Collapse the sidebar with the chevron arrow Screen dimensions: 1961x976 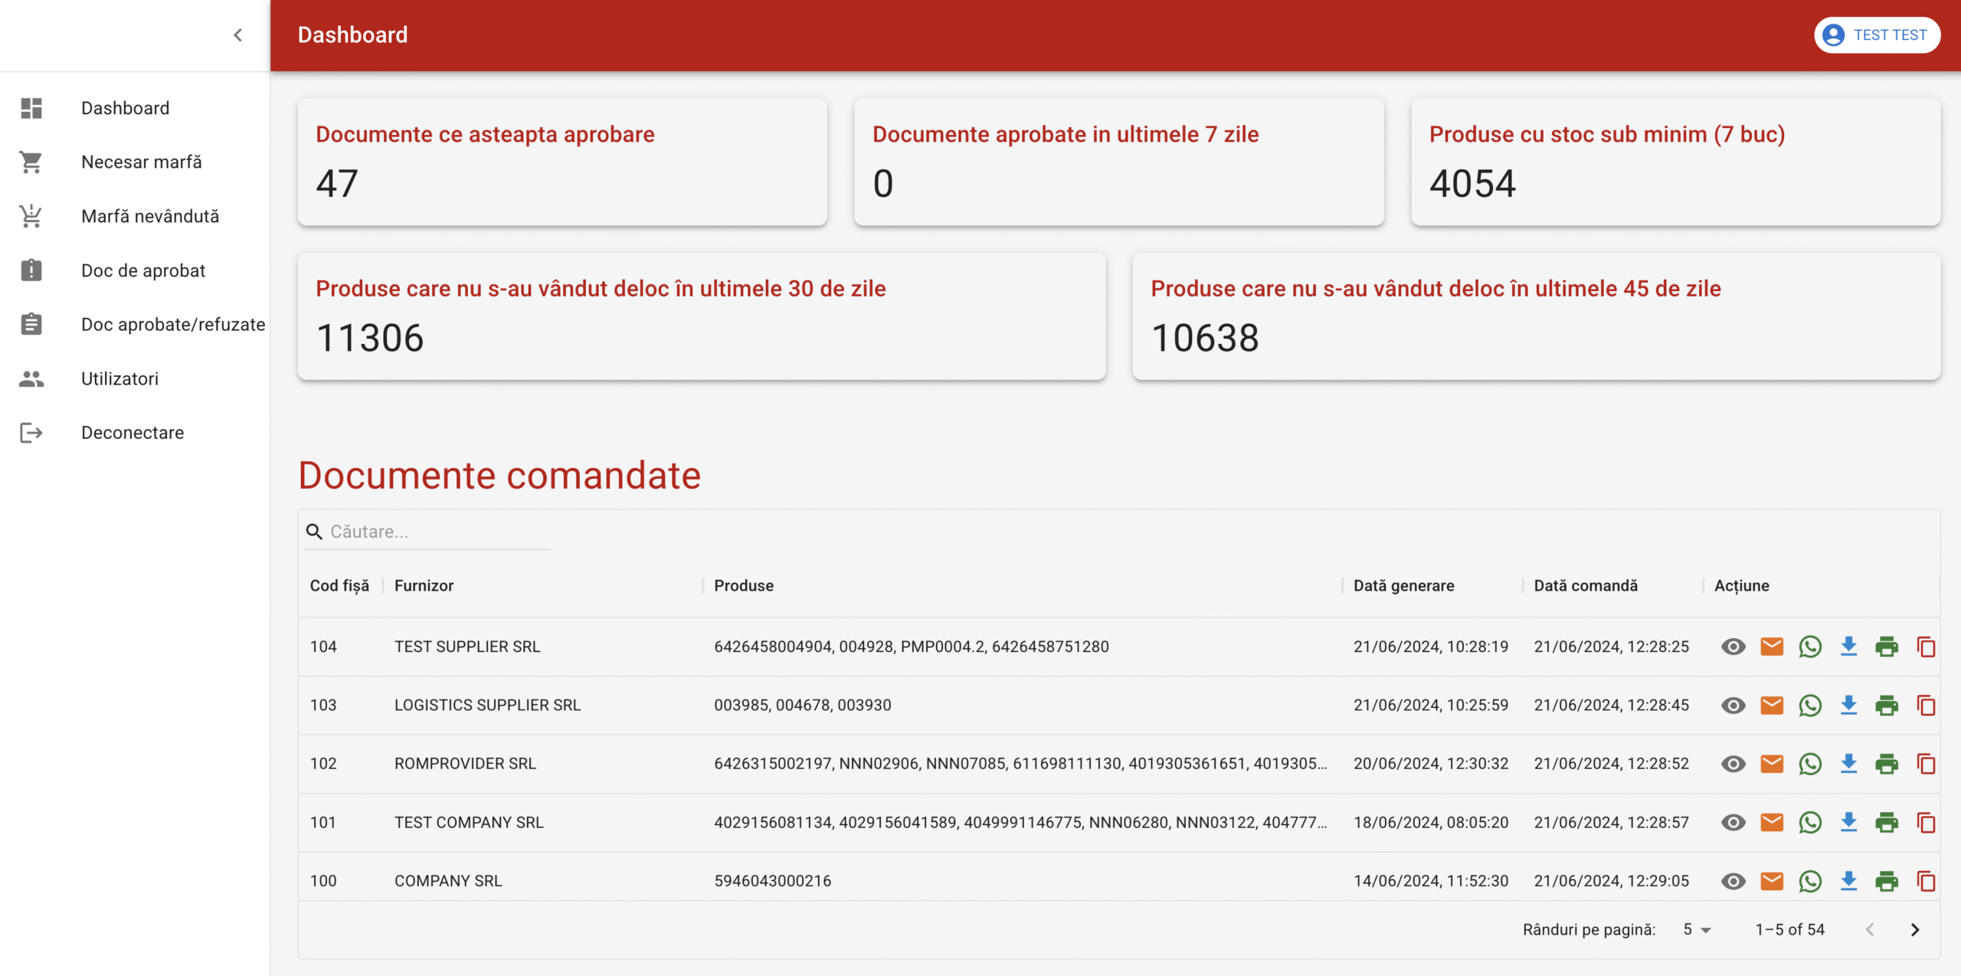click(237, 35)
